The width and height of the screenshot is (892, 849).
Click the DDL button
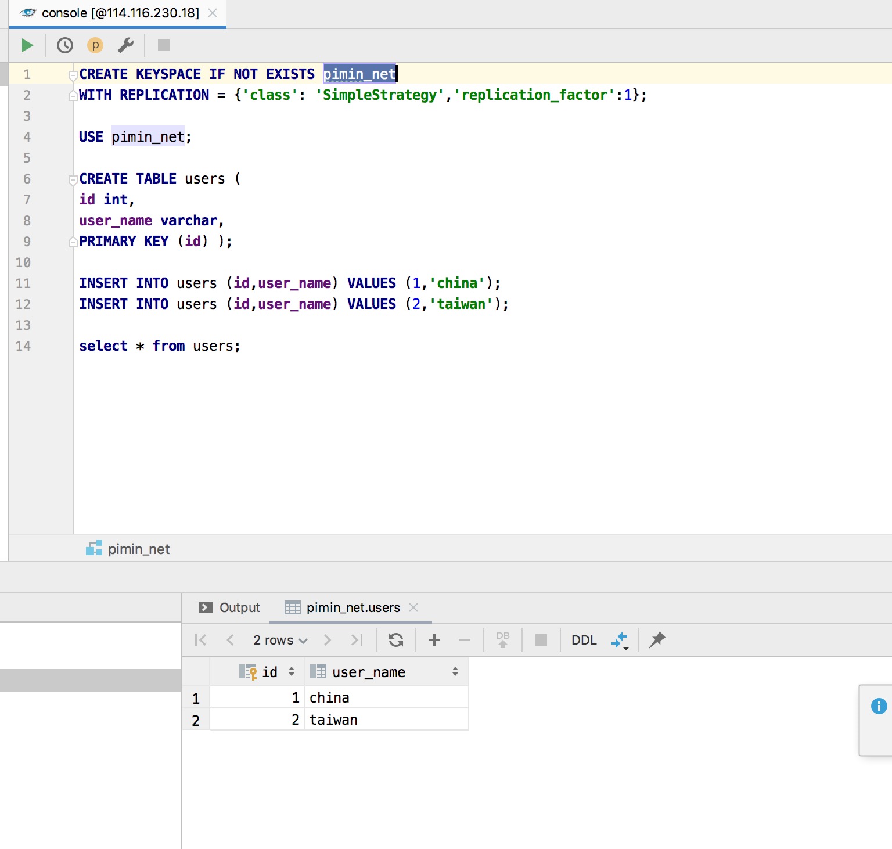click(x=584, y=640)
